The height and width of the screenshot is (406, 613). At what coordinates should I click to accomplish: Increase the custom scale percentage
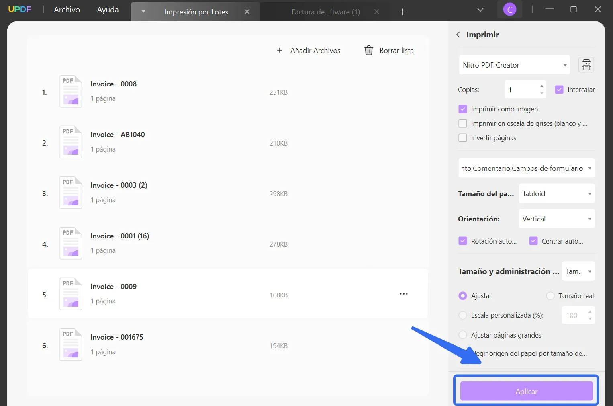click(x=590, y=312)
